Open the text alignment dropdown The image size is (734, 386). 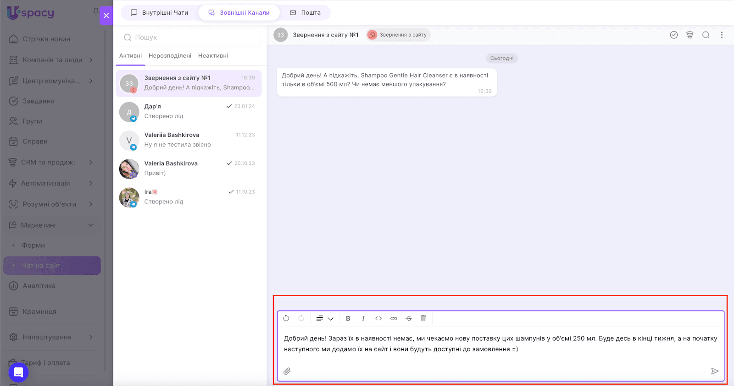[325, 318]
